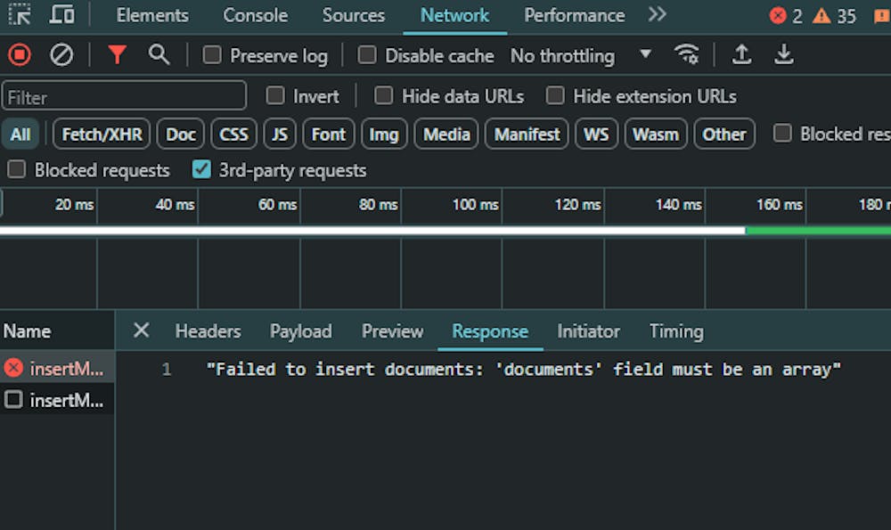Uncheck the 3rd-party requests checkbox
The width and height of the screenshot is (891, 530).
(201, 170)
